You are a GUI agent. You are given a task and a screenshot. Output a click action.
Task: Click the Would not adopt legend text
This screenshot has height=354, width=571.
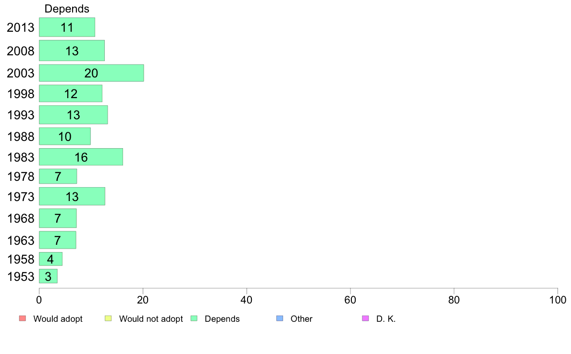[151, 319]
